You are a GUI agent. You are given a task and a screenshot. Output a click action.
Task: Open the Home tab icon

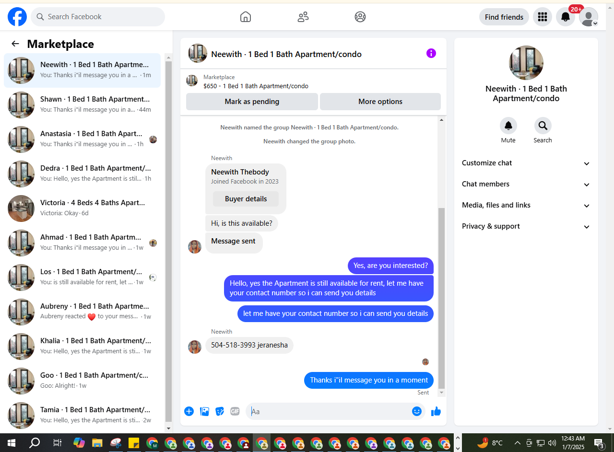(x=246, y=17)
